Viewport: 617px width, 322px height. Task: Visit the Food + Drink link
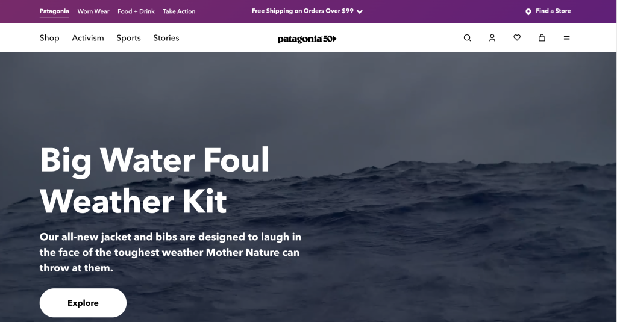(136, 11)
